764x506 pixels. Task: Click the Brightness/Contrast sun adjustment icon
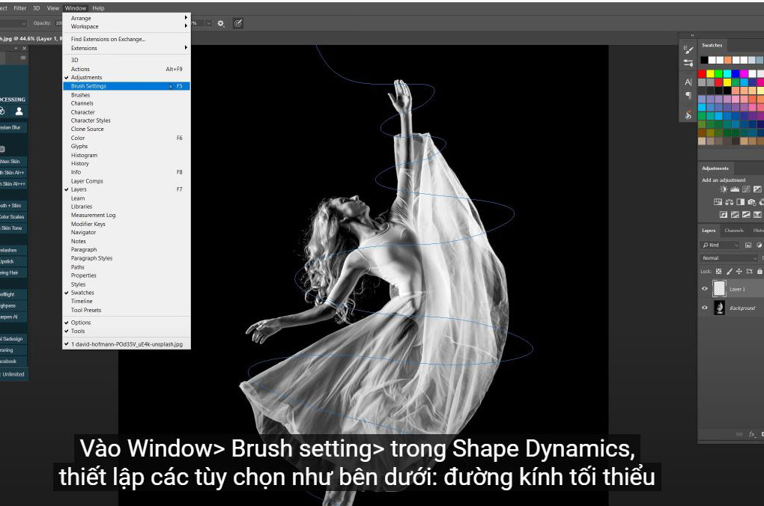(724, 190)
